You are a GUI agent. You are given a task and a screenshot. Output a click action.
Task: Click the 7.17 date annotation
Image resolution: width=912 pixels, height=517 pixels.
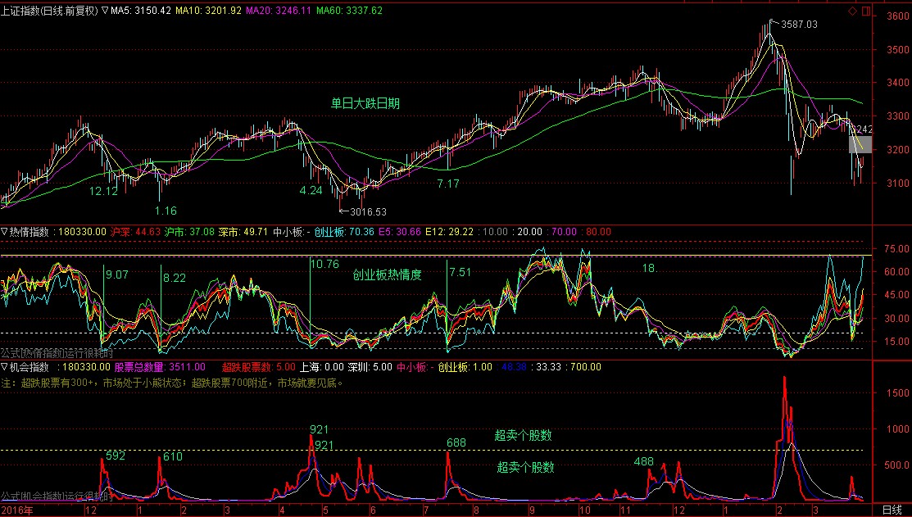[x=448, y=184]
